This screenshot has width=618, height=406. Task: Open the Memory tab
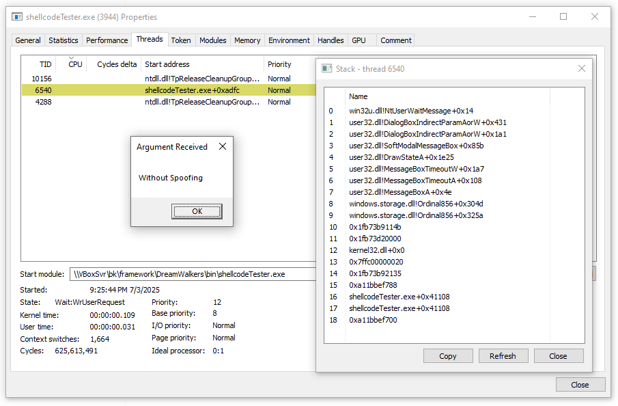247,40
